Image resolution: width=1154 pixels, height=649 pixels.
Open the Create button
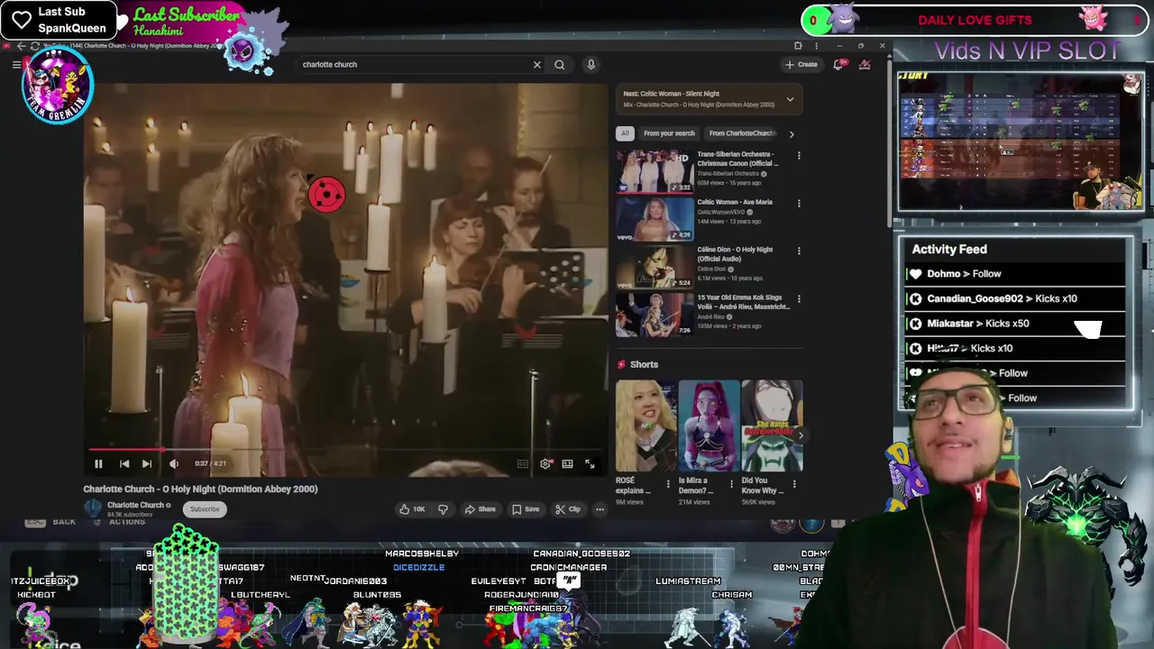point(801,65)
